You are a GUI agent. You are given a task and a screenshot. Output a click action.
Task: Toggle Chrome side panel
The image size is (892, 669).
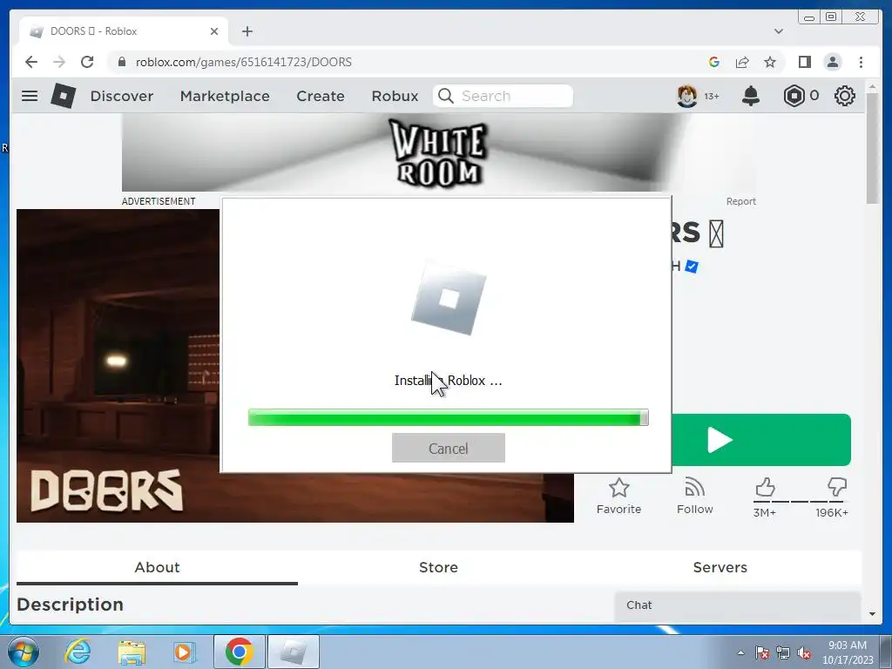(804, 62)
